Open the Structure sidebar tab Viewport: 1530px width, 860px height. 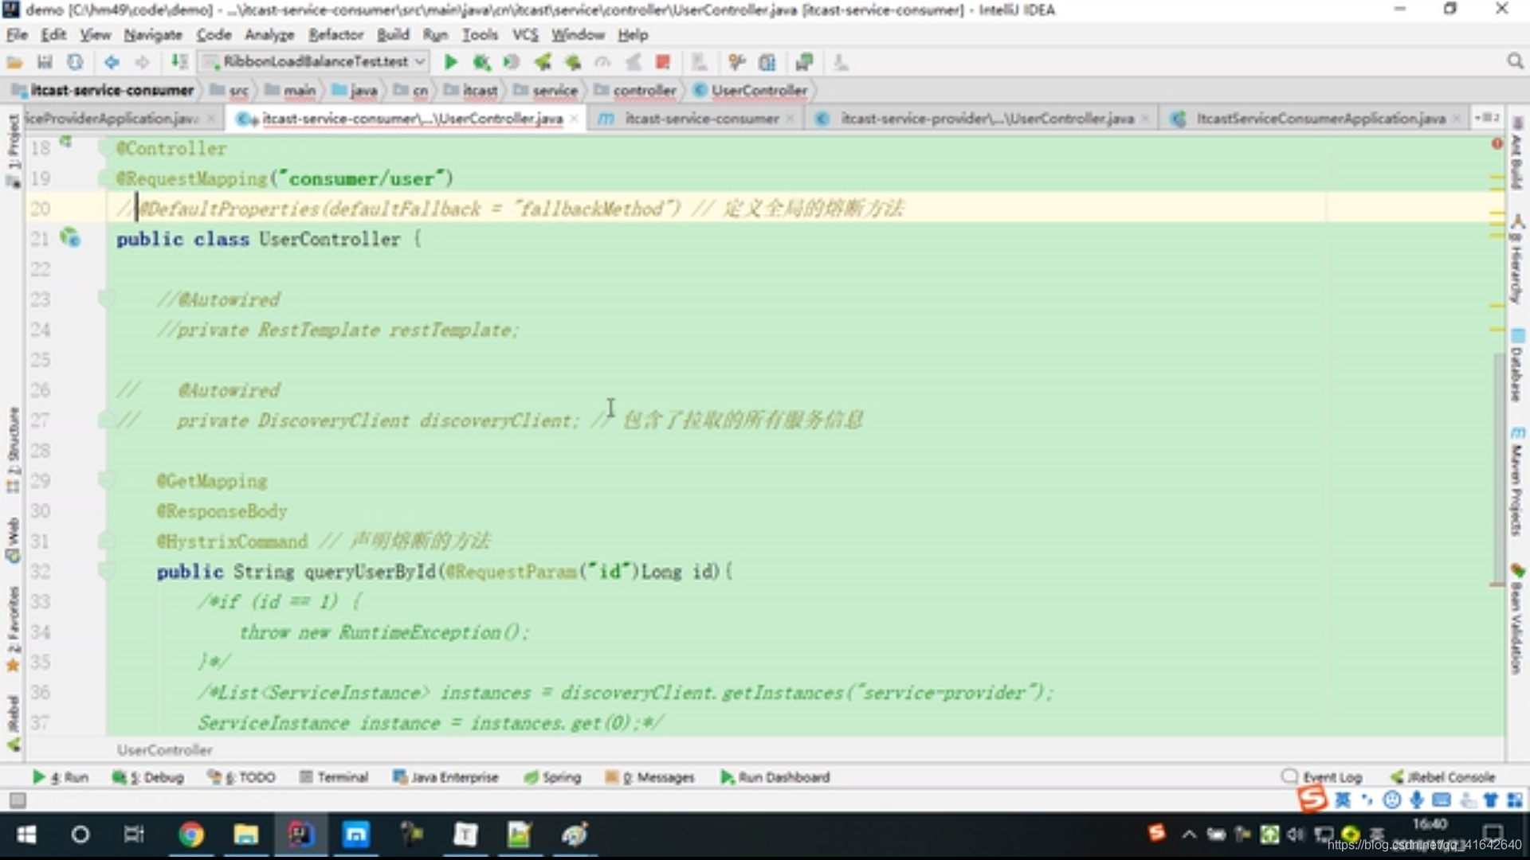click(x=13, y=450)
